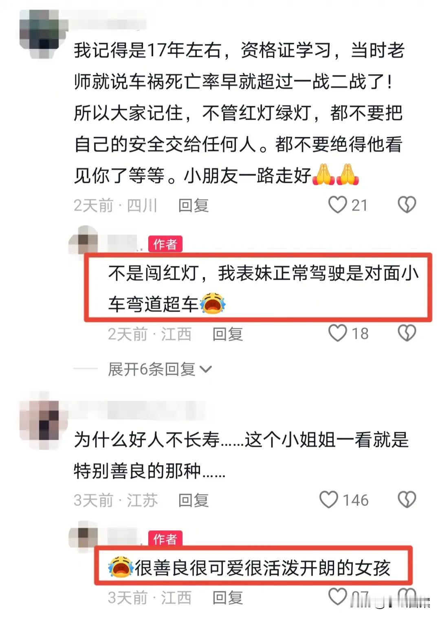
Task: Dislike the Jiangsu comment with 146 likes
Action: point(407,499)
